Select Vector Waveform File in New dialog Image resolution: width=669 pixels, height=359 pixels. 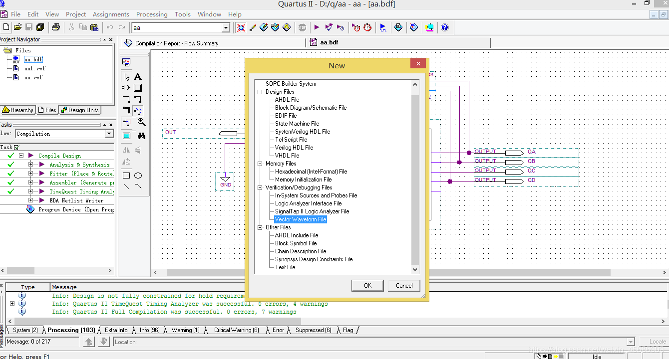[x=301, y=219]
